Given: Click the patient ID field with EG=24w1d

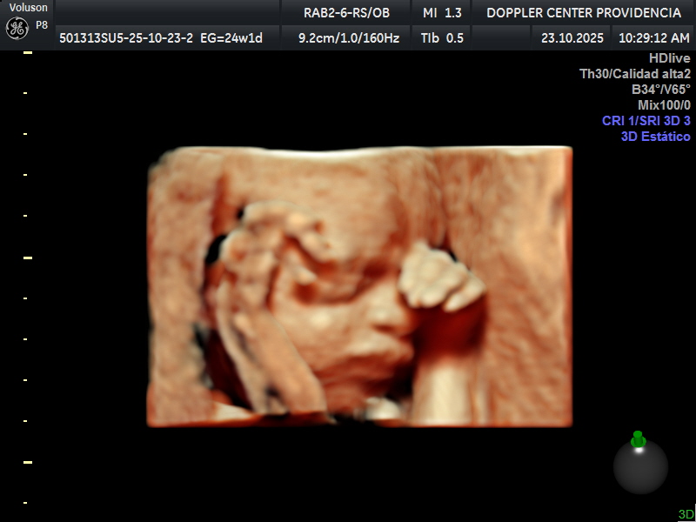Looking at the screenshot, I should point(161,37).
